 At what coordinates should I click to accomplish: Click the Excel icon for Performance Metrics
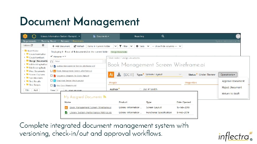66,113
